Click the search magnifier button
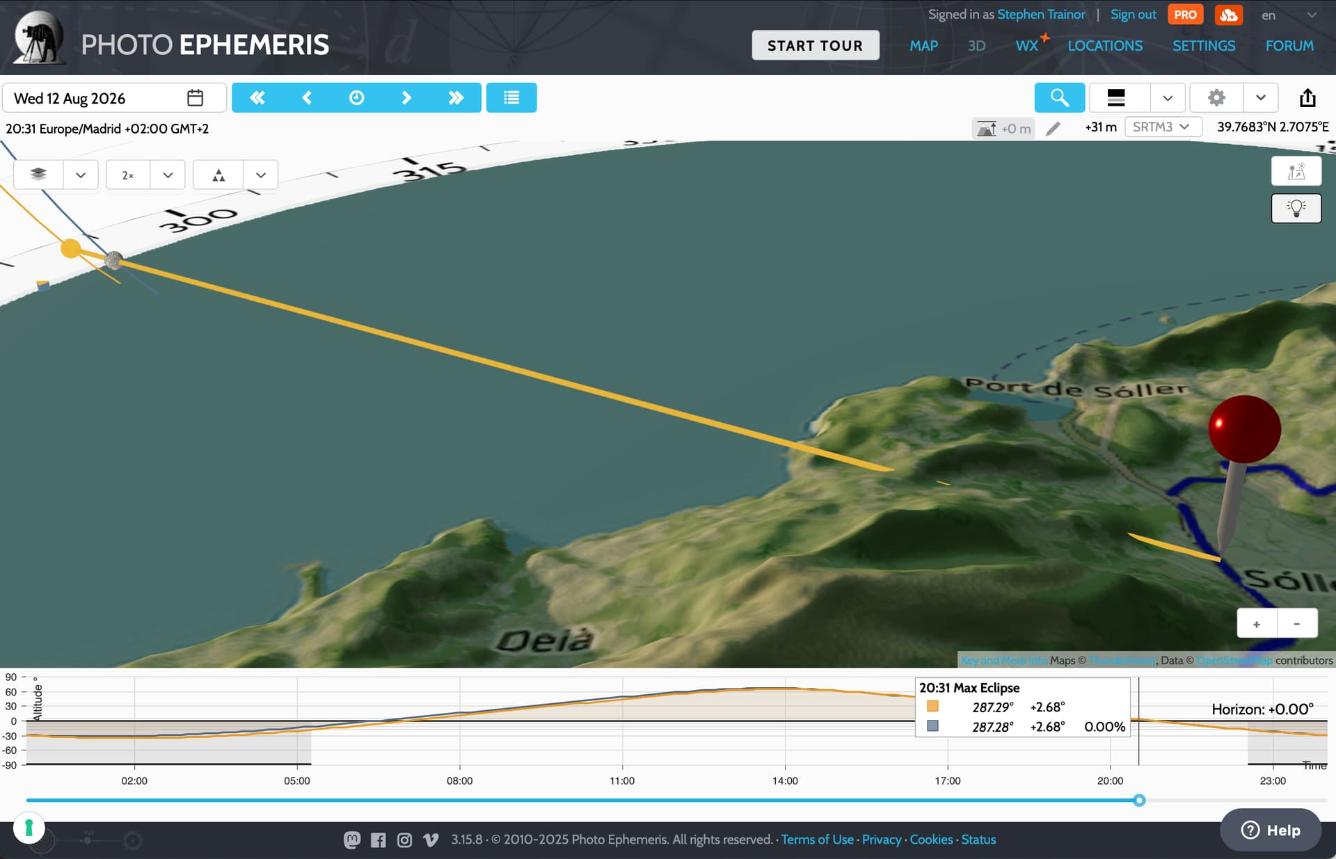This screenshot has height=859, width=1336. 1059,97
